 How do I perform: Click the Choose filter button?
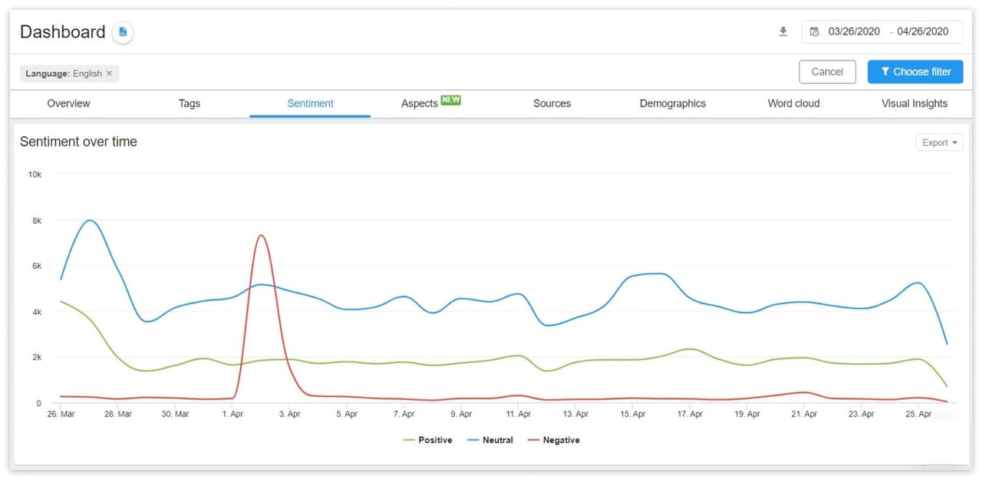[915, 71]
